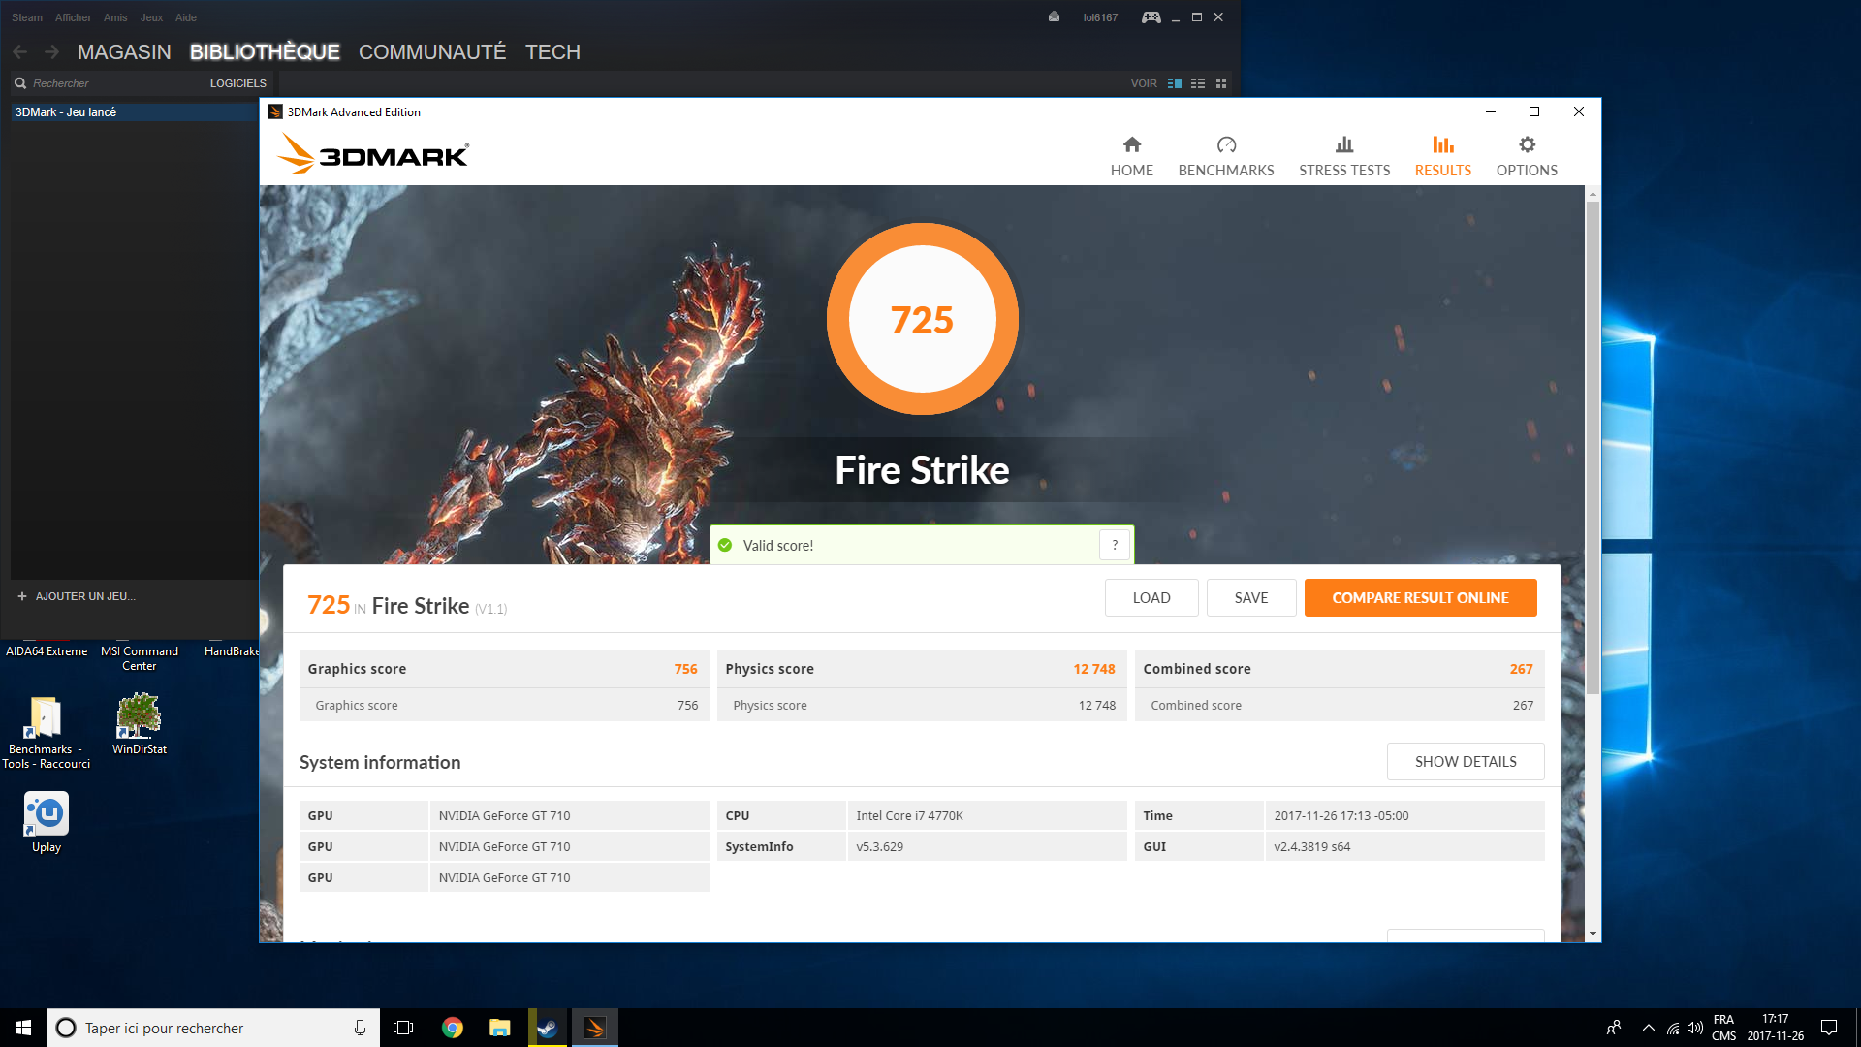Open the TECH section in Steam
Viewport: 1861px width, 1047px height.
[552, 52]
